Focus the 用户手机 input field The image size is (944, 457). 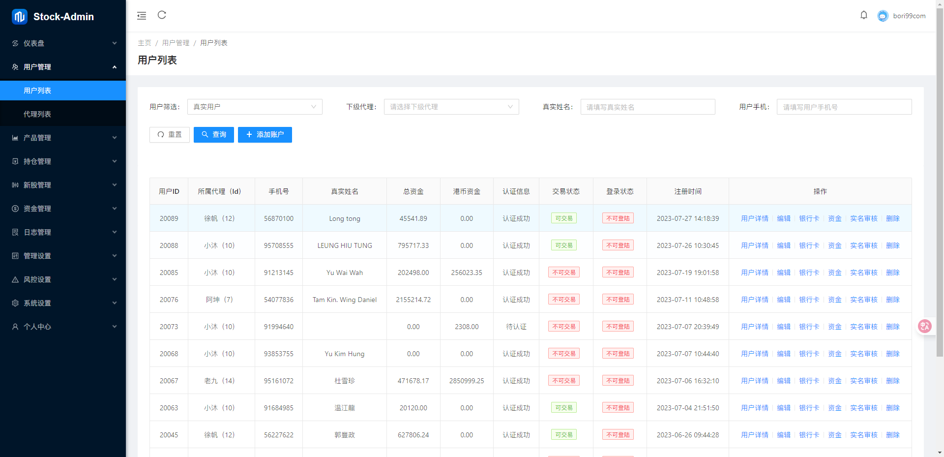pos(844,107)
